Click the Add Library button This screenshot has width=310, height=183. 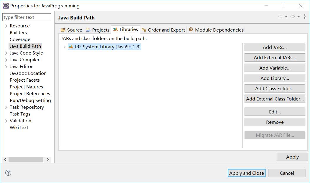click(x=275, y=78)
